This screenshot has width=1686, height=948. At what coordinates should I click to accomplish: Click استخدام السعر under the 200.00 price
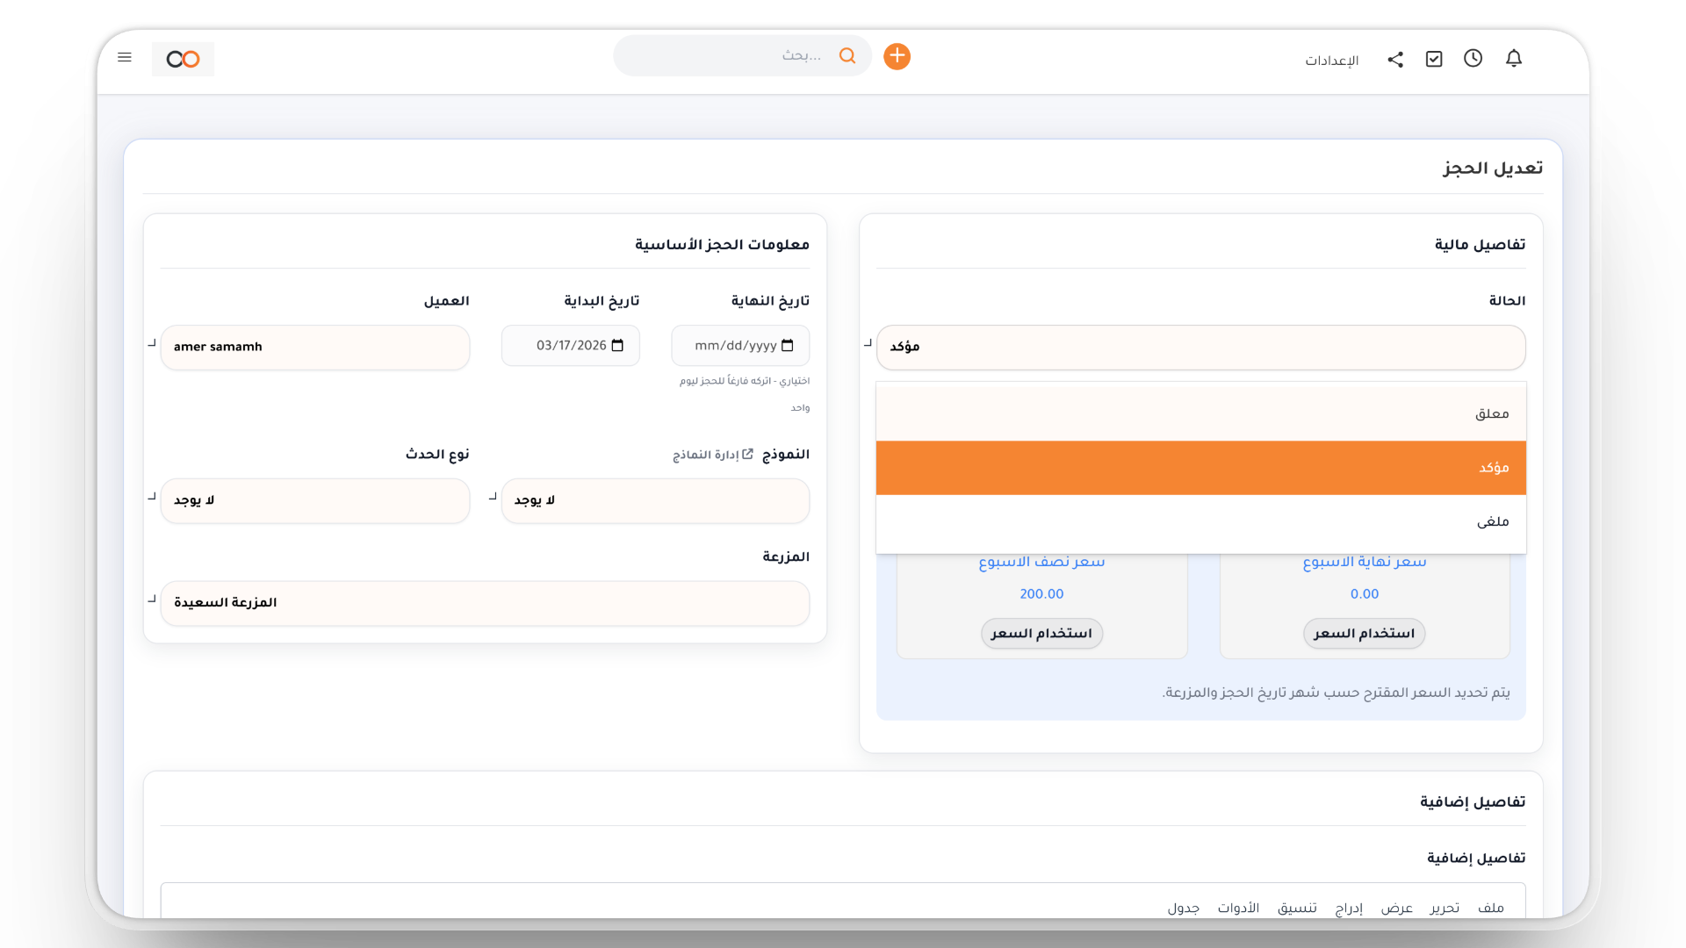(1041, 633)
